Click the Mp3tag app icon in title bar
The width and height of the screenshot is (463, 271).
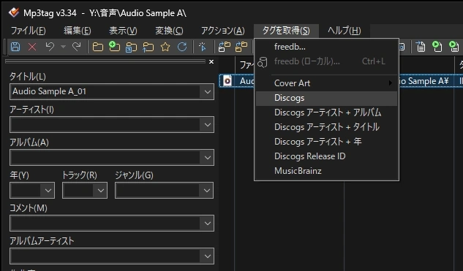(14, 12)
